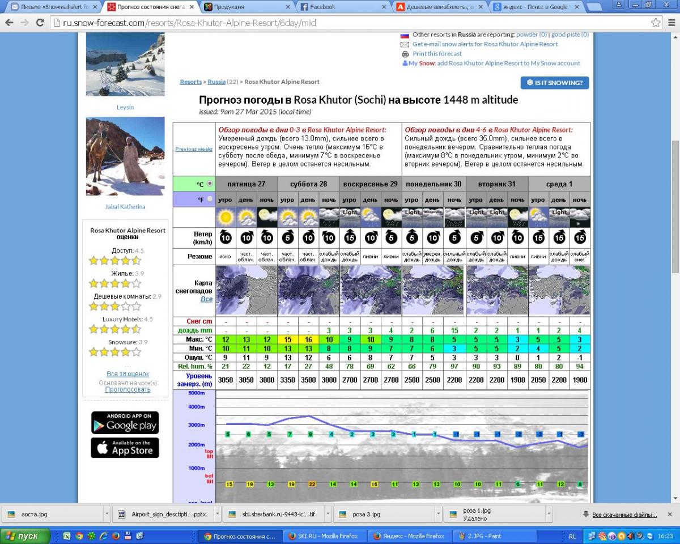680x544 pixels.
Task: Switch to the яндекс Поиск в Google tab
Action: click(535, 7)
